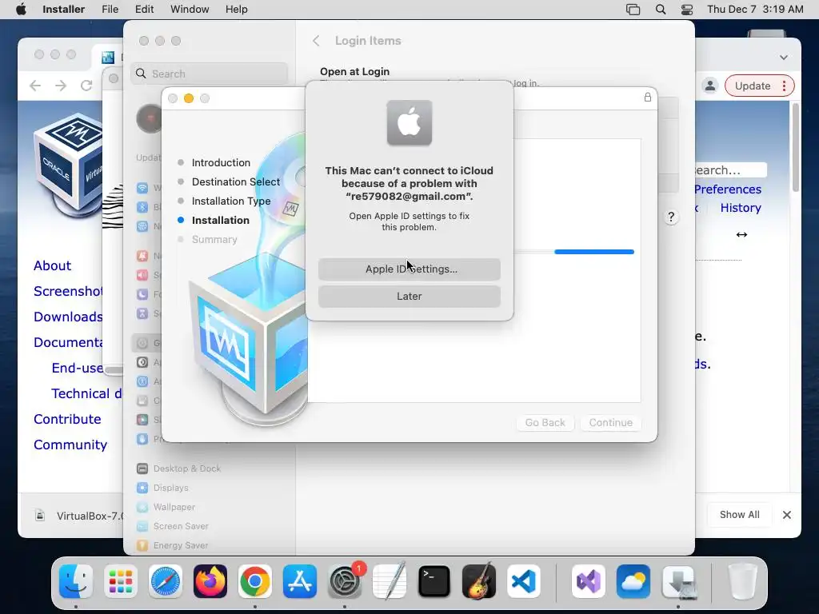Image resolution: width=819 pixels, height=614 pixels.
Task: Click Continue in installer
Action: pyautogui.click(x=610, y=422)
